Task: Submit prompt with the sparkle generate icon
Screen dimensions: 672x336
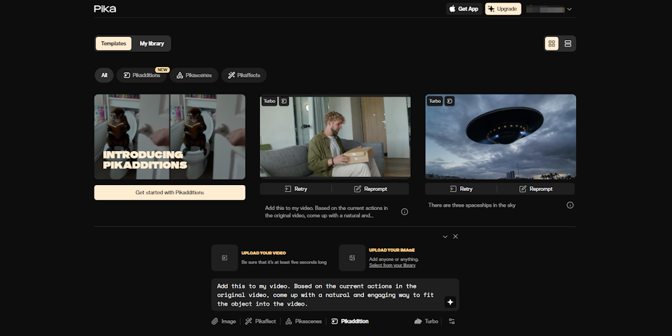Action: tap(450, 302)
